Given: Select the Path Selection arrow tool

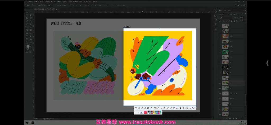Looking at the screenshot, I should point(31,36).
